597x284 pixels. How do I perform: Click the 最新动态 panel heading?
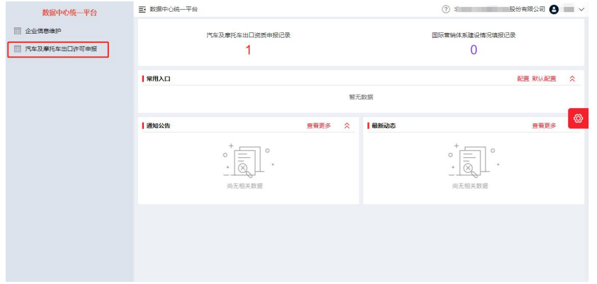(x=383, y=126)
